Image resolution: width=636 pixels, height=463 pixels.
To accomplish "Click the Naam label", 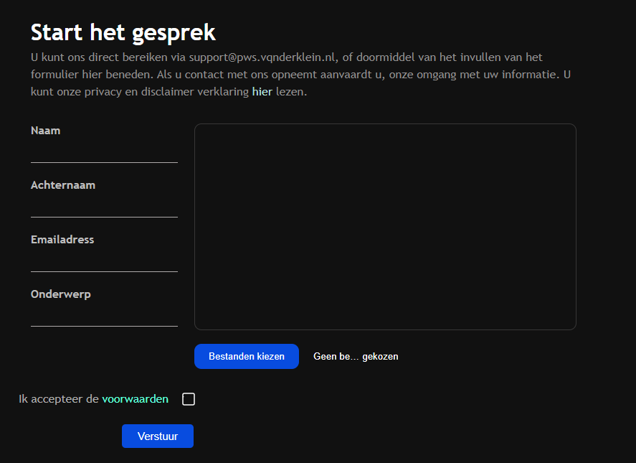I will [45, 131].
